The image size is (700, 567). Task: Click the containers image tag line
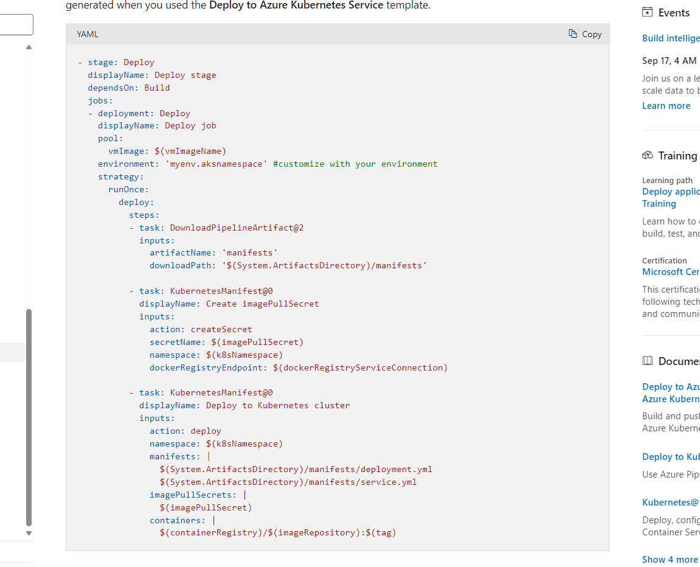pos(278,532)
